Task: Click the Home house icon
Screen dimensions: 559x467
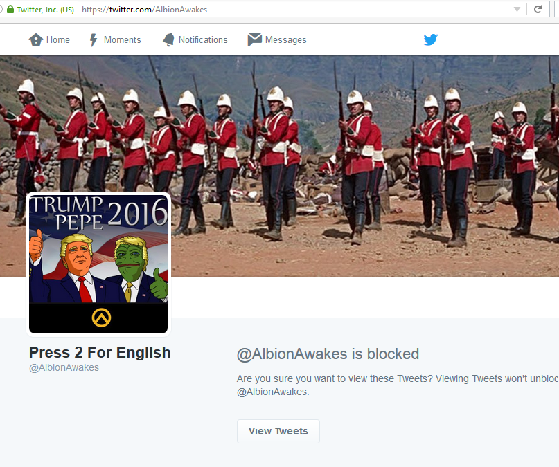Action: (x=35, y=39)
